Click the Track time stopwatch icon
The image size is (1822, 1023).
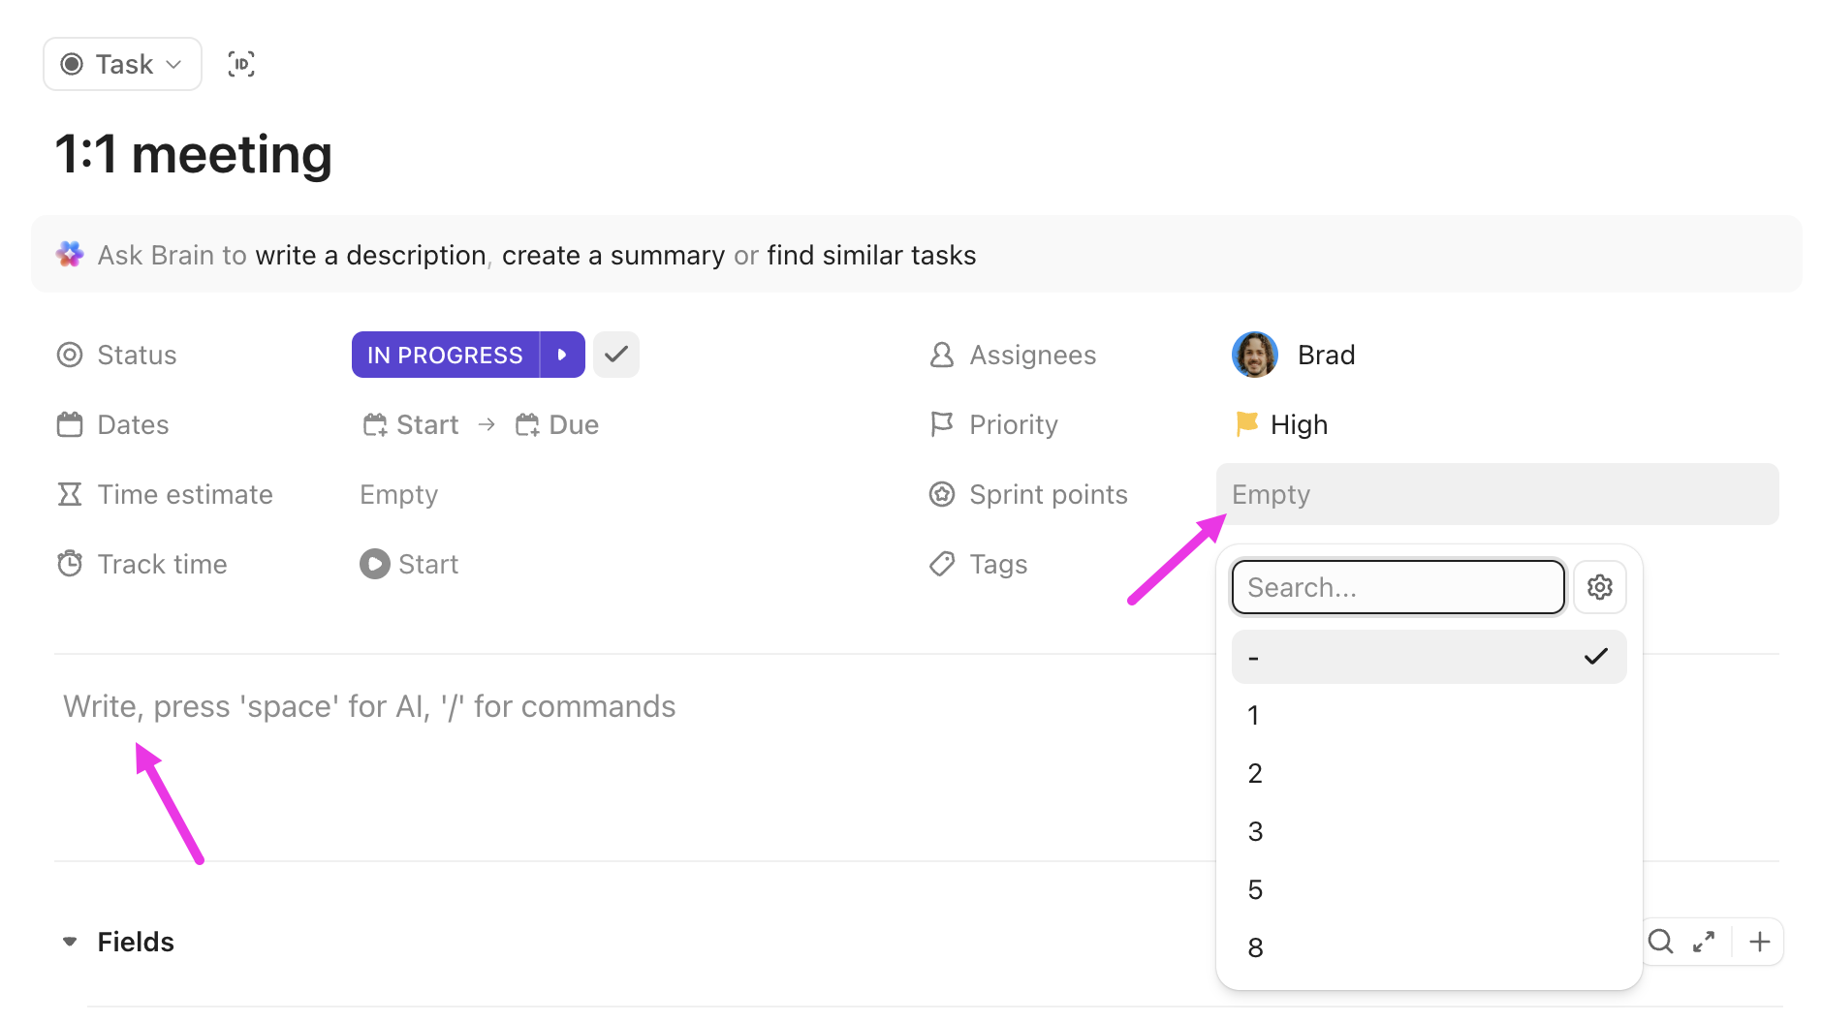pos(69,564)
